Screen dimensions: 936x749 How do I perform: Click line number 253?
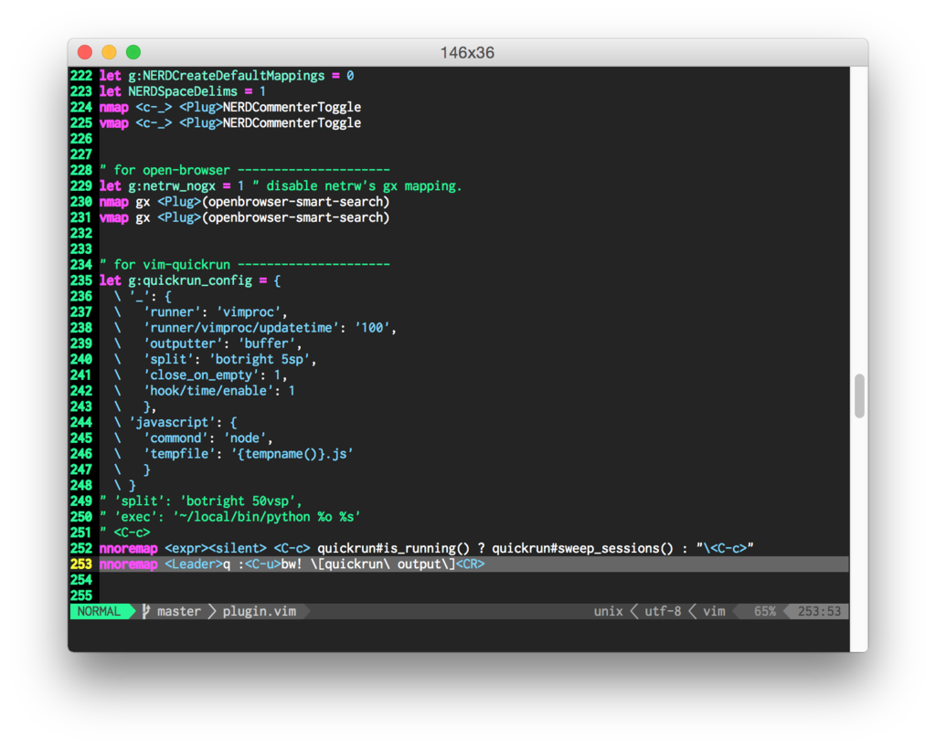(x=81, y=564)
